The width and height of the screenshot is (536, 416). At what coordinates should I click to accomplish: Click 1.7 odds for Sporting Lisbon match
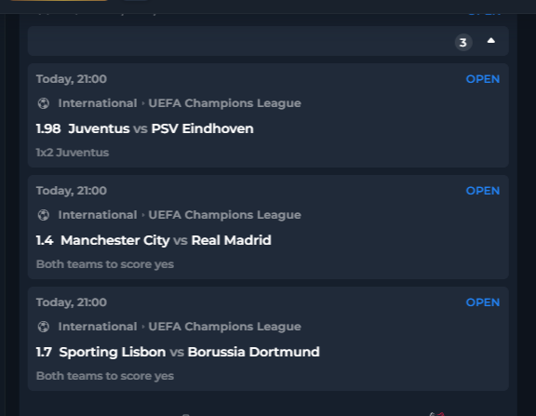pyautogui.click(x=44, y=352)
